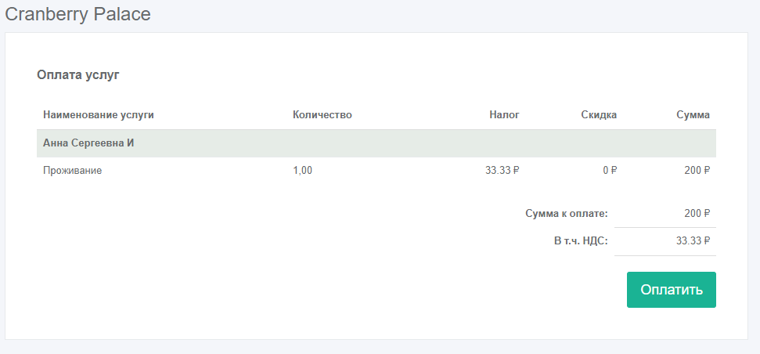Select the Анна Сергеевна И guest row
Image resolution: width=760 pixels, height=354 pixels.
coord(90,143)
